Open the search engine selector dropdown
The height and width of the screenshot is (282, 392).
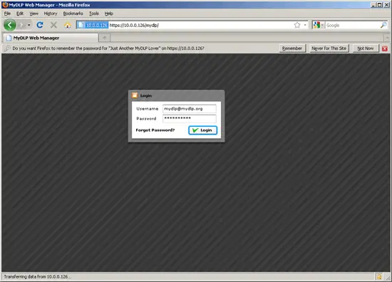[319, 25]
